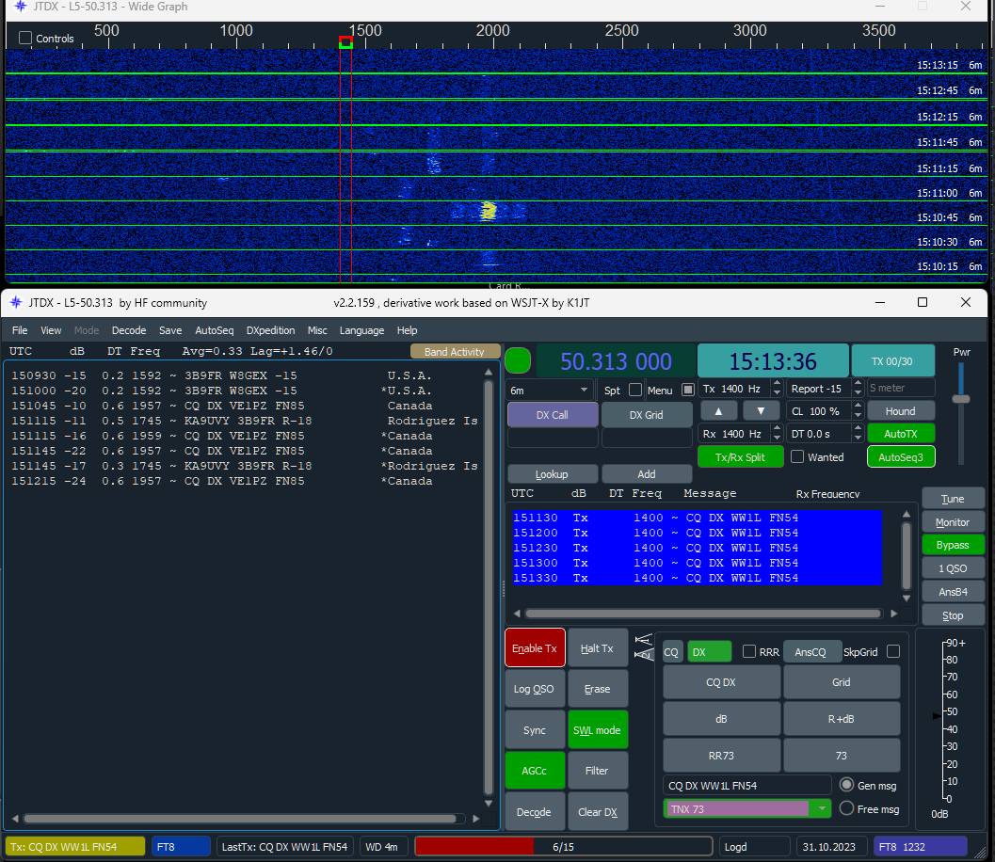Click the Tune button

(x=953, y=499)
